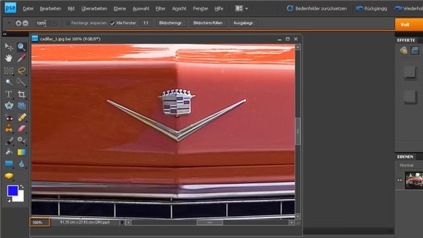Click the zoom out minus button
423x238 pixels.
pos(25,23)
